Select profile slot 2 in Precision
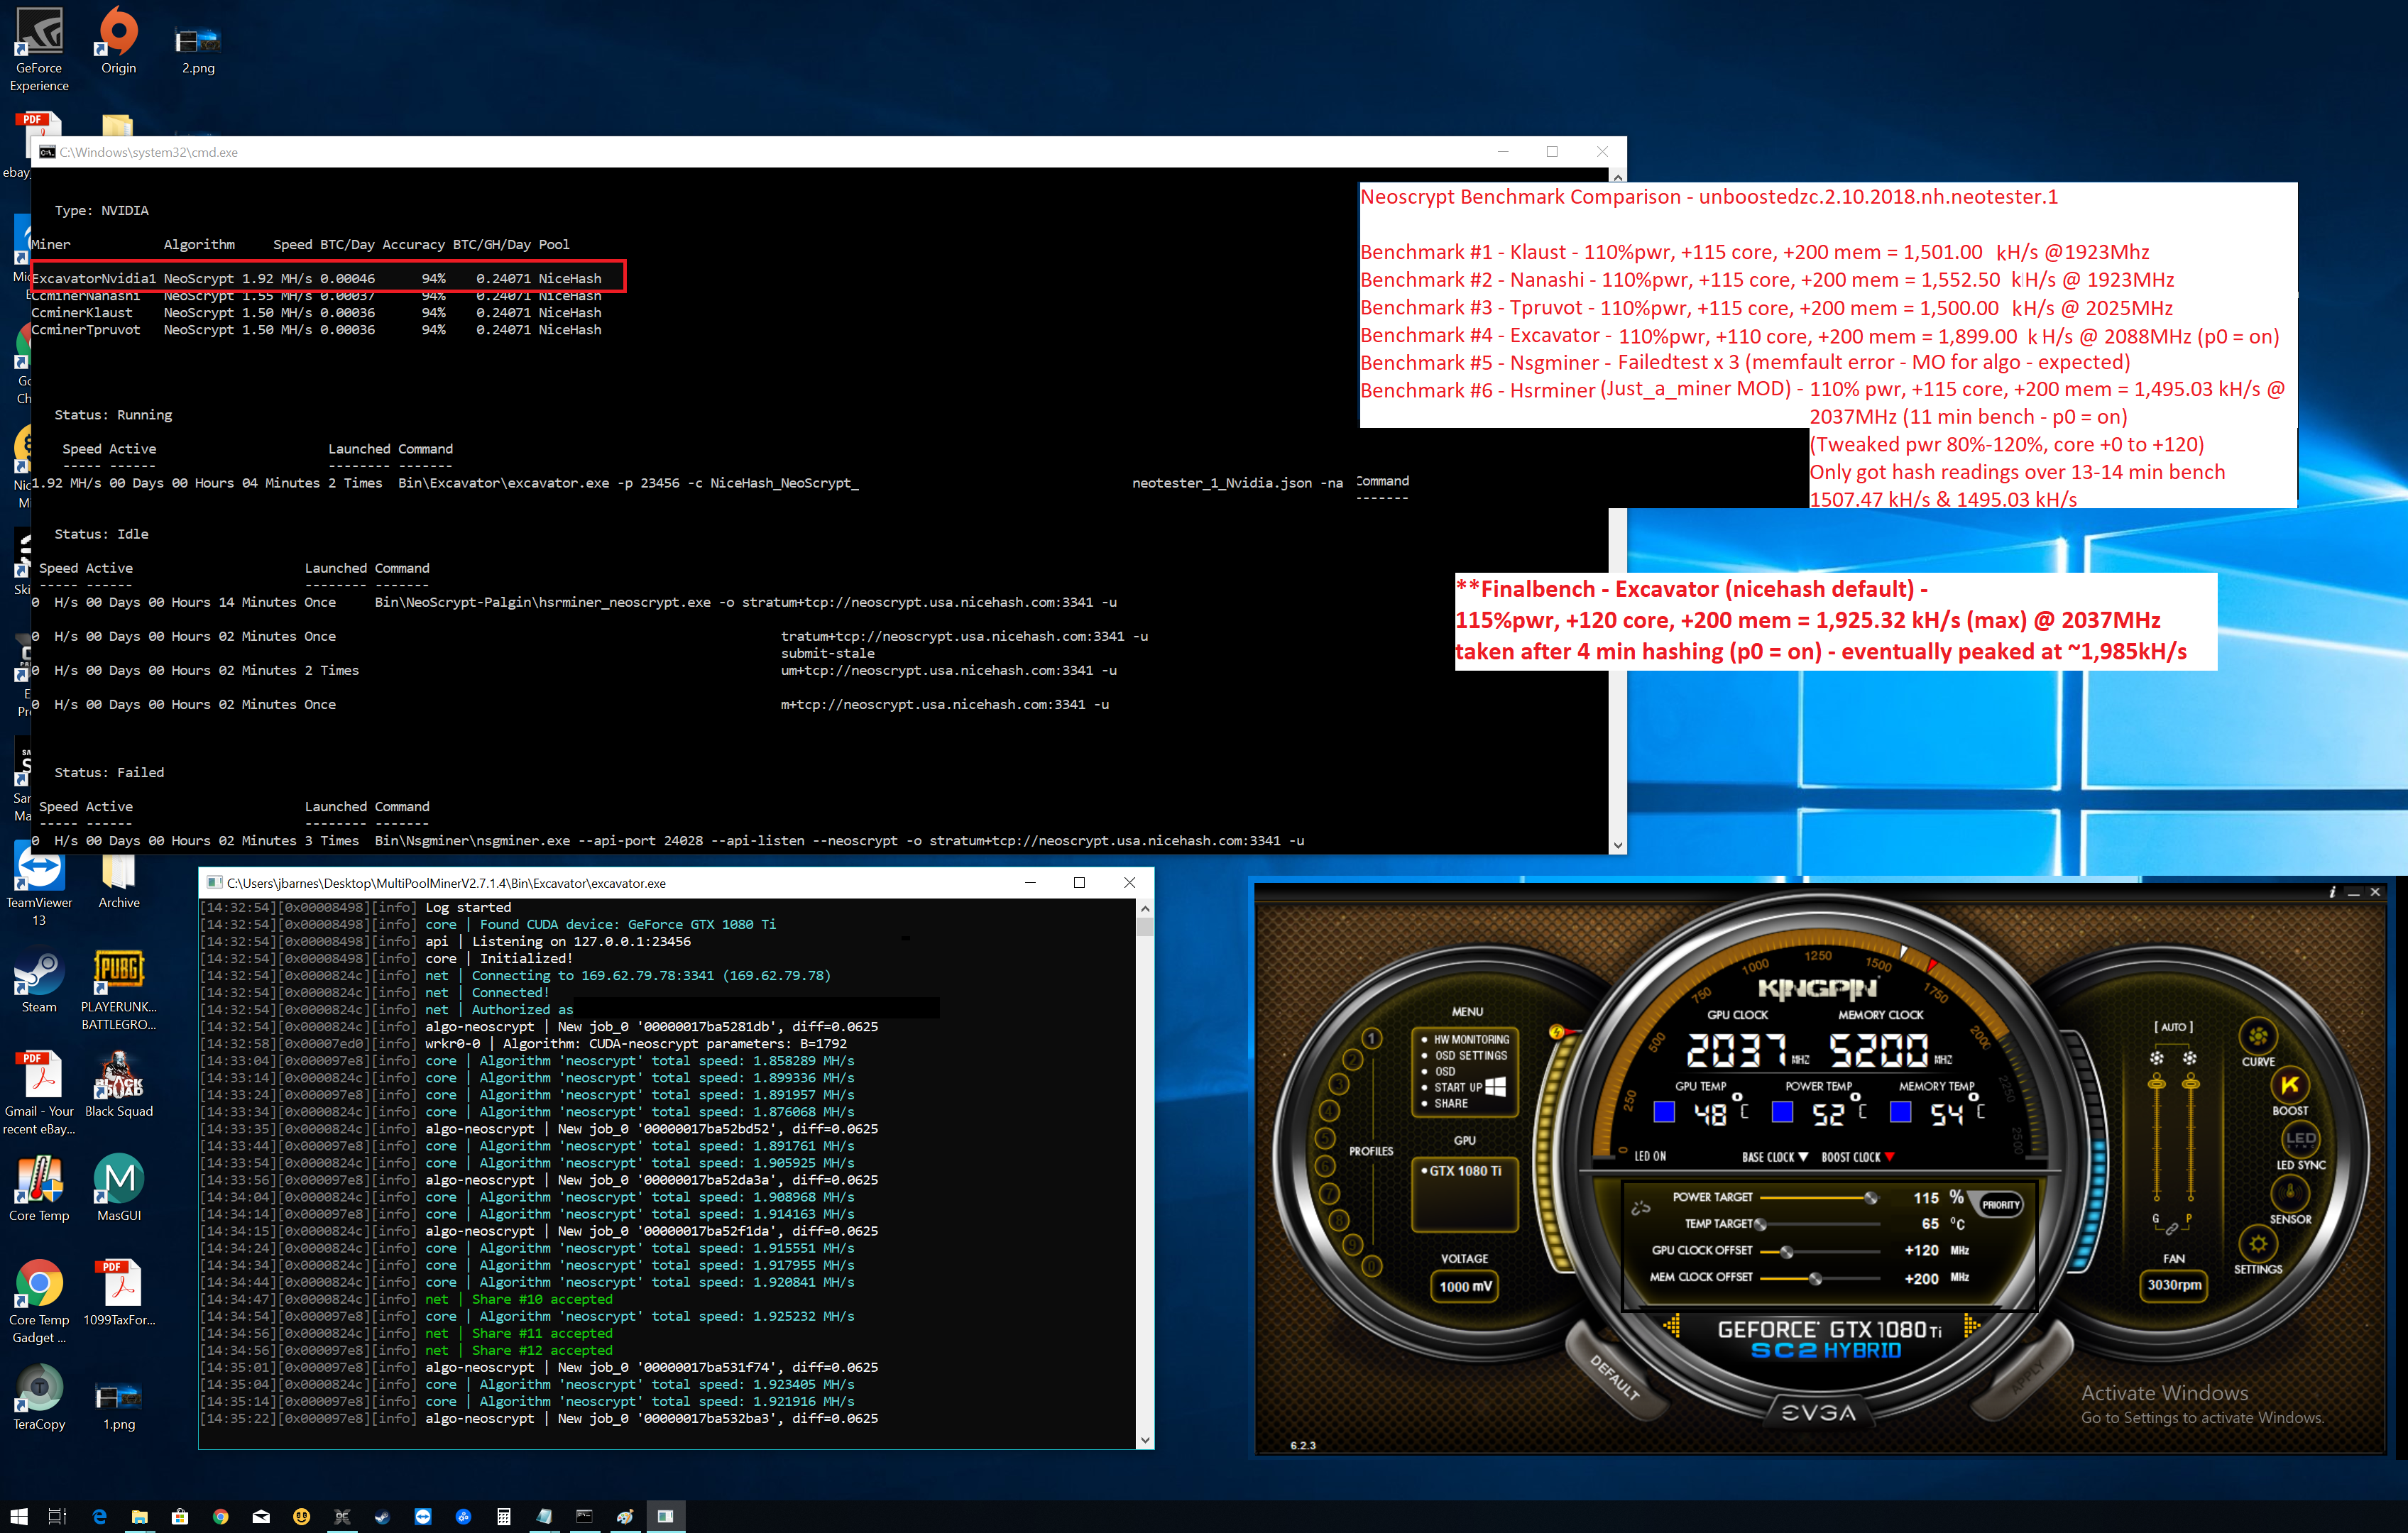This screenshot has width=2408, height=1533. pos(1353,1059)
